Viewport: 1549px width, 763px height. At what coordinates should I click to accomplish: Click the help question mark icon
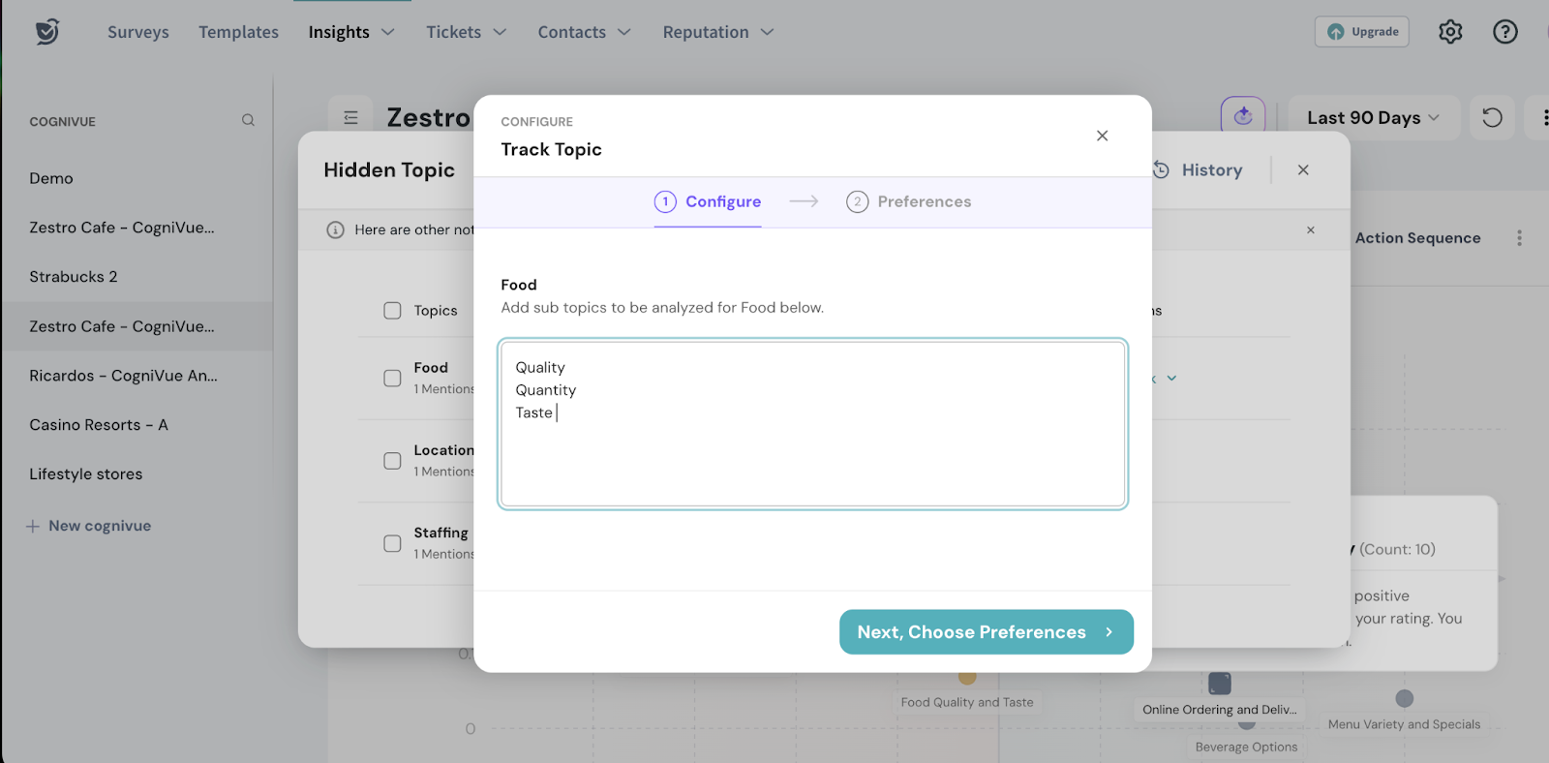coord(1504,32)
